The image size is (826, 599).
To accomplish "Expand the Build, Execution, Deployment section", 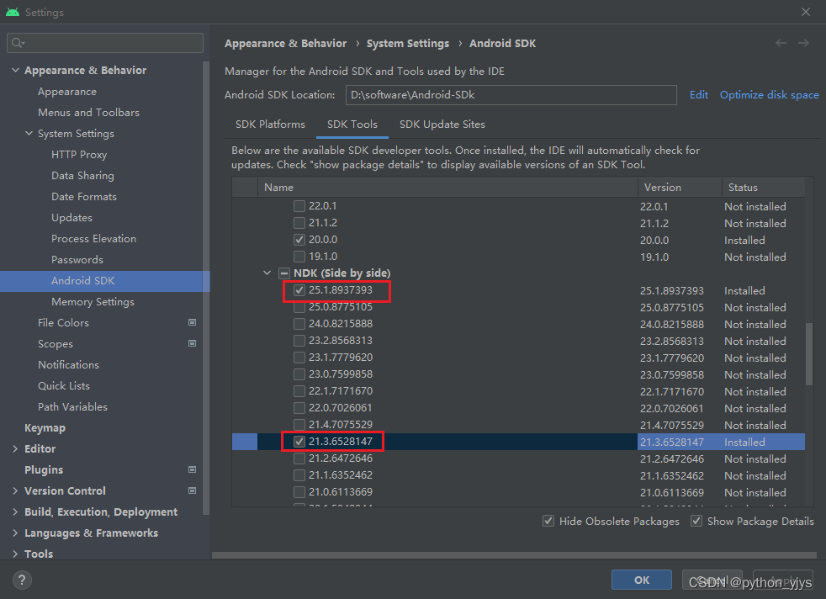I will [14, 512].
